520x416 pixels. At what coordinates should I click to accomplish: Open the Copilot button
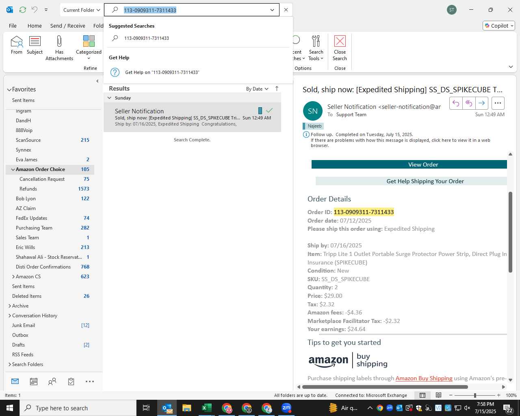coord(499,26)
